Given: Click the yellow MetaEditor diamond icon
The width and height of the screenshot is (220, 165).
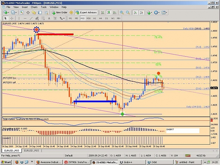Looking at the screenshot, I should [x=71, y=12].
